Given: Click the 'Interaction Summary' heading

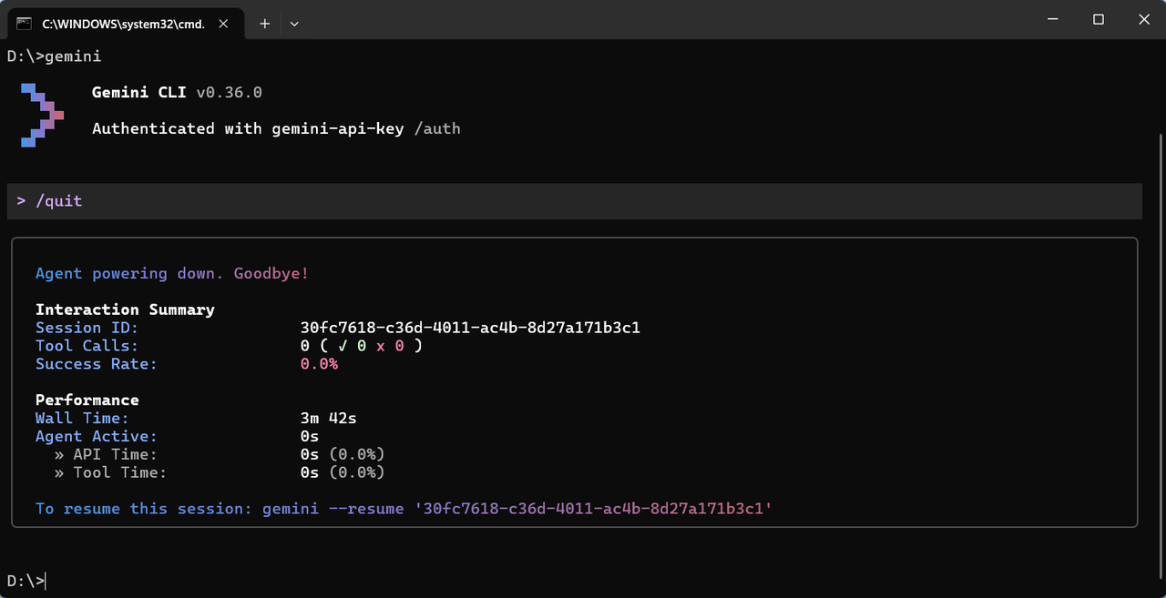Looking at the screenshot, I should [125, 309].
